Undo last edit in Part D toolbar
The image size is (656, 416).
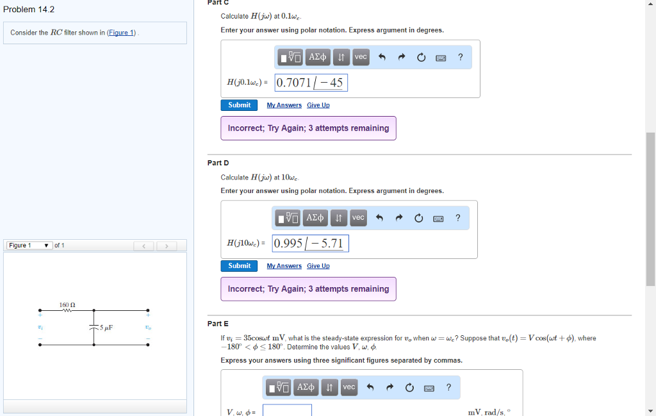379,218
